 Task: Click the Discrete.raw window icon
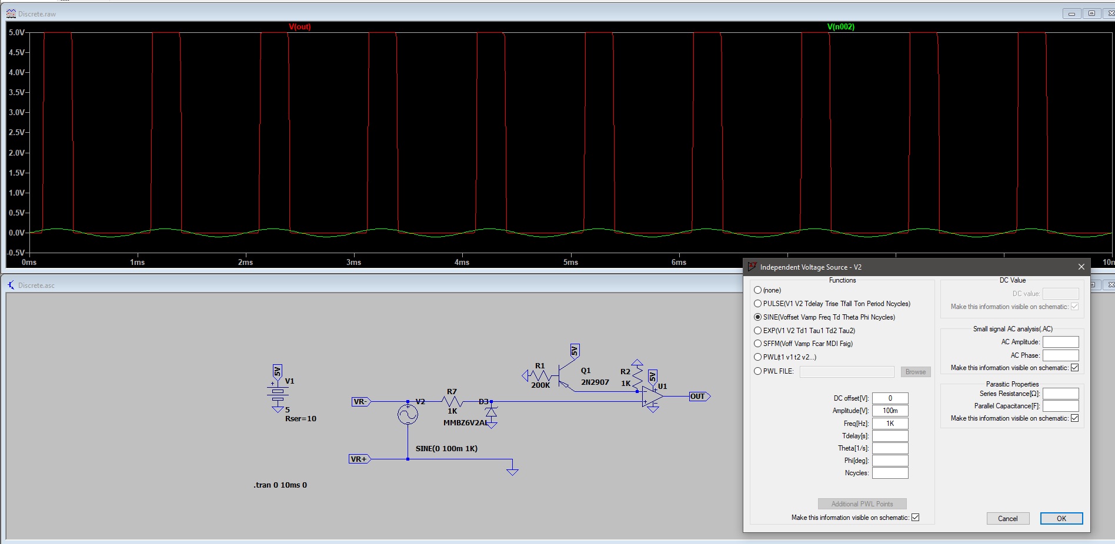click(x=11, y=14)
